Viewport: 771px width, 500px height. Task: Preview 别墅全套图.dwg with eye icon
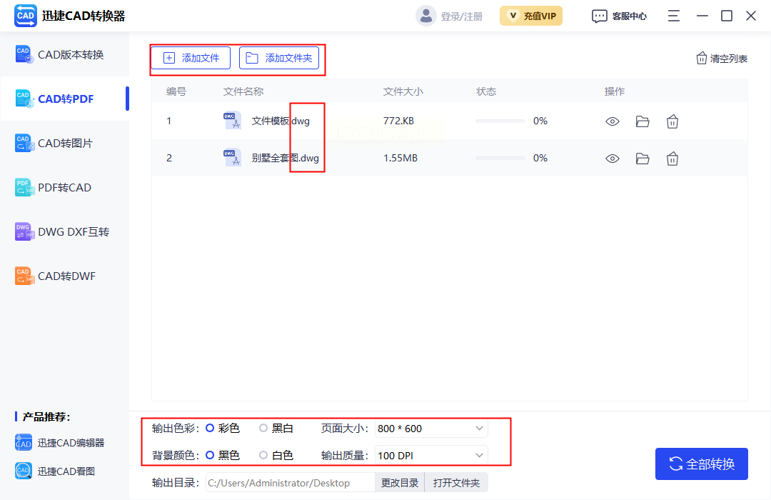point(613,159)
